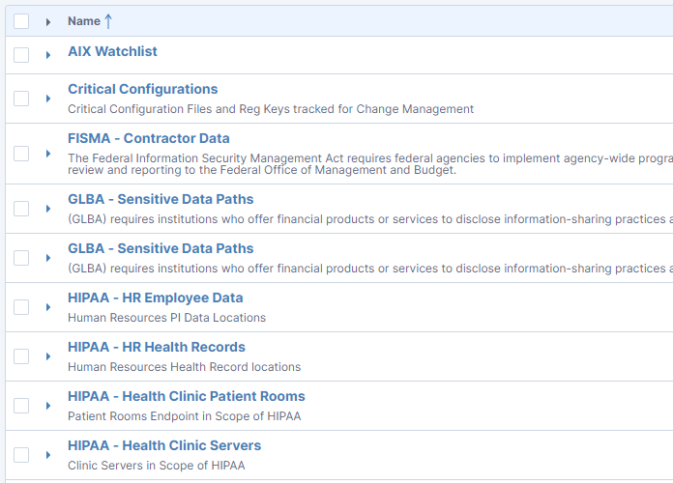Select HIPAA - HR Health Records checkbox
673x483 pixels.
[x=21, y=356]
